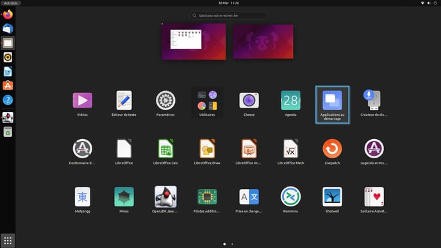The height and width of the screenshot is (248, 441).
Task: Toggle the show applications grid button
Action: (x=8, y=240)
